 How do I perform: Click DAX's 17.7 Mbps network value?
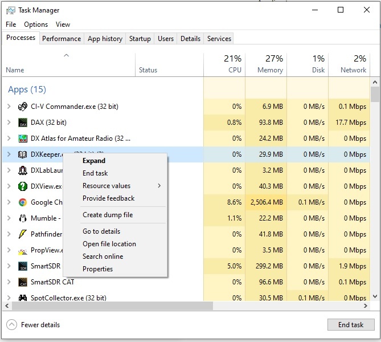(x=351, y=123)
